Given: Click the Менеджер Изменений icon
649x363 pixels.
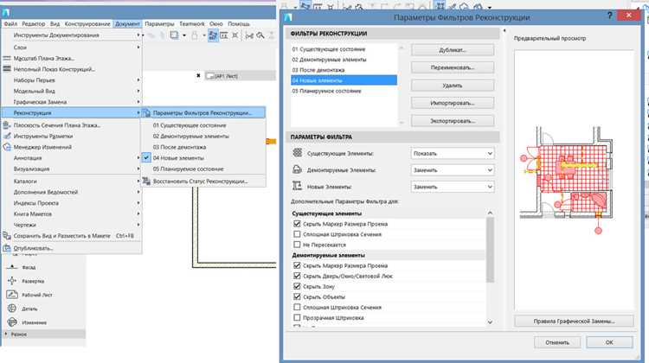Looking at the screenshot, I should click(x=7, y=147).
